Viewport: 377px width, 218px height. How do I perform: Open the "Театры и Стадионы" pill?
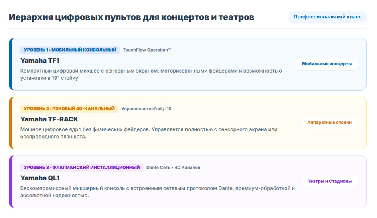click(329, 181)
